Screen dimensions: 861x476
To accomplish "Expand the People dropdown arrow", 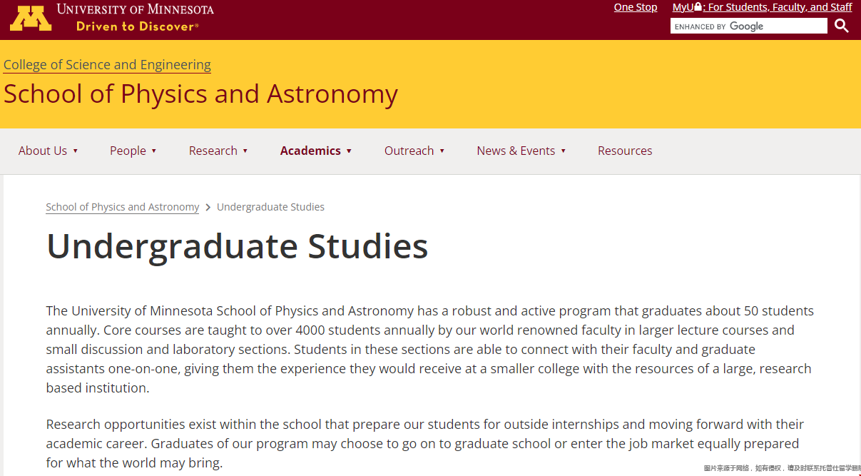I will coord(153,151).
